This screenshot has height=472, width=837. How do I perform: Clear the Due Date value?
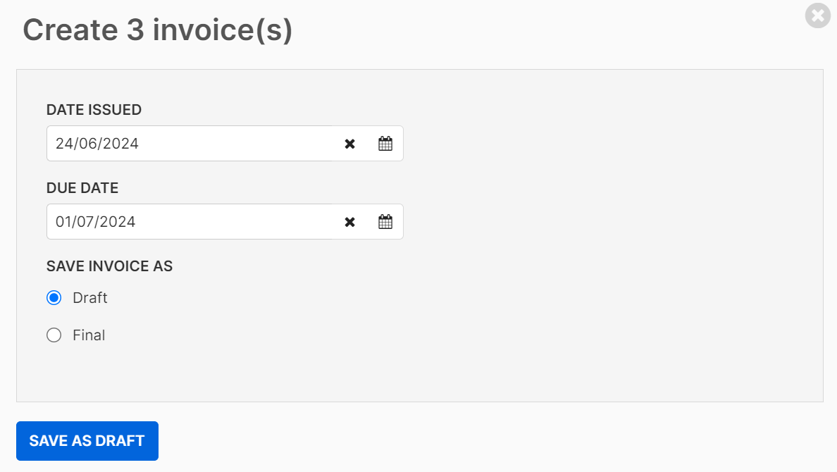349,222
